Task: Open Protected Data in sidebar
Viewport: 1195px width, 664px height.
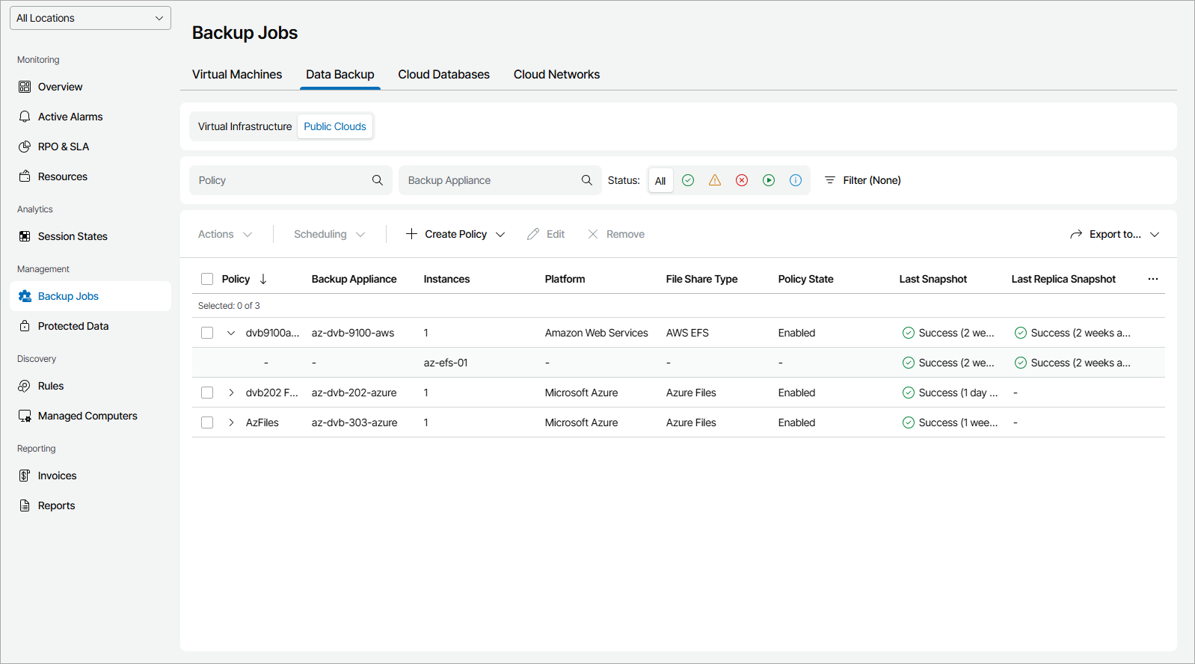Action: pyautogui.click(x=73, y=326)
